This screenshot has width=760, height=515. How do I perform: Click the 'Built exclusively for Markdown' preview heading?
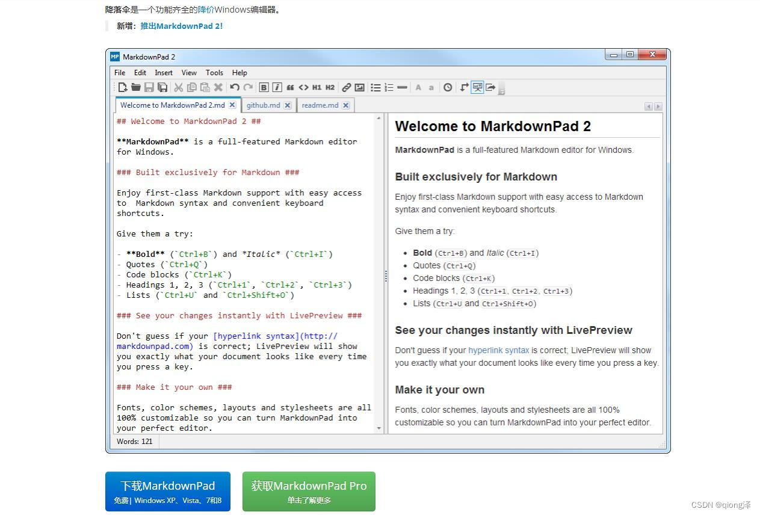(476, 177)
